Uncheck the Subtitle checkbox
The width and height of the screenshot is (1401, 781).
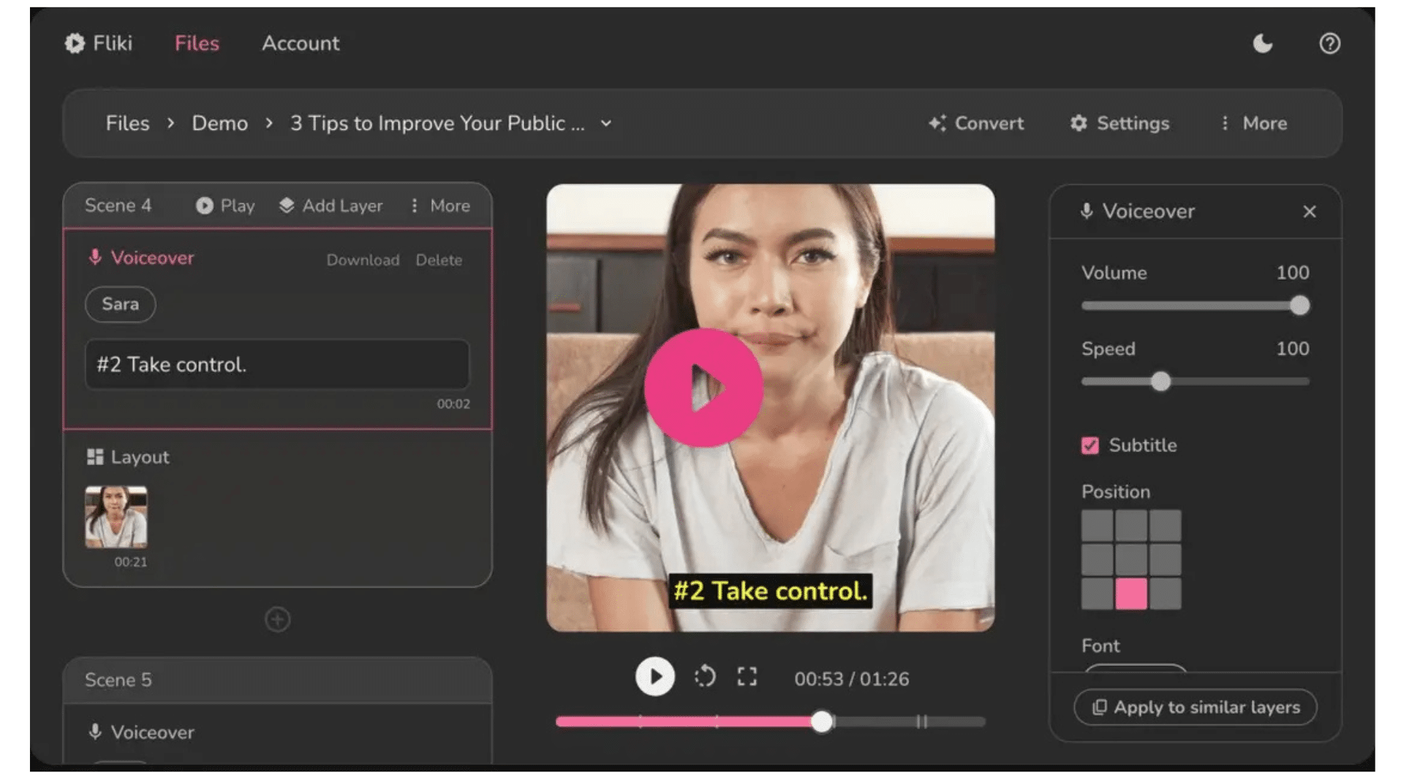pyautogui.click(x=1090, y=446)
